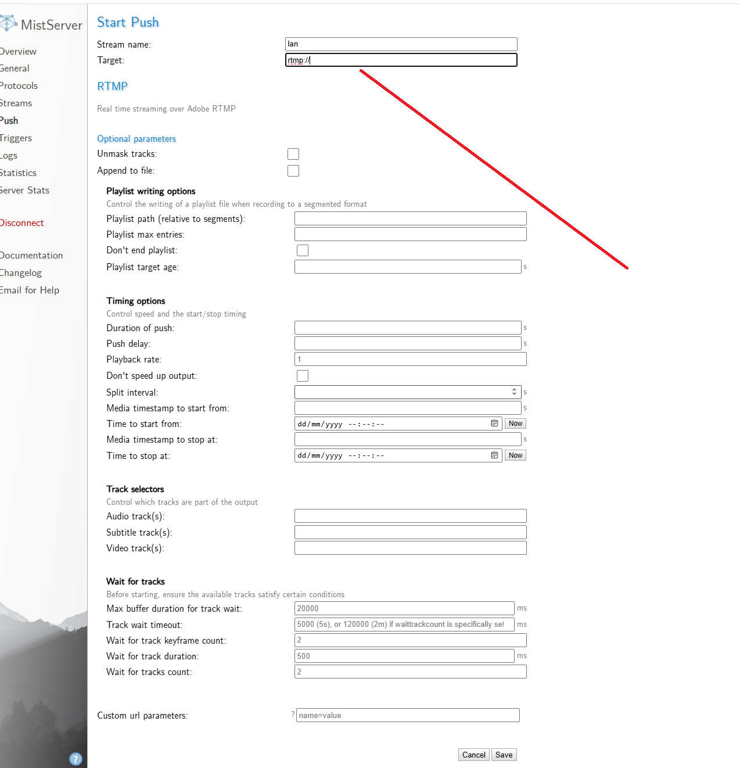Open Server Stats in sidebar
Image resolution: width=740 pixels, height=768 pixels.
point(24,191)
